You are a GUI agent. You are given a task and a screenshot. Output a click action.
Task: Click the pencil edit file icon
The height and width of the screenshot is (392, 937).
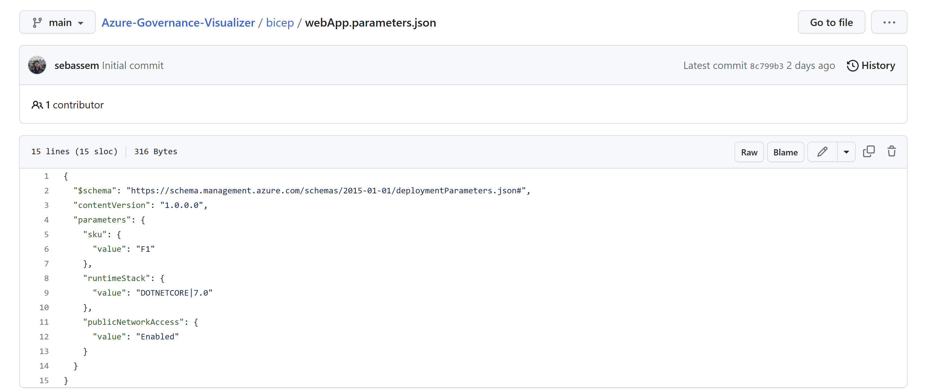coord(822,152)
